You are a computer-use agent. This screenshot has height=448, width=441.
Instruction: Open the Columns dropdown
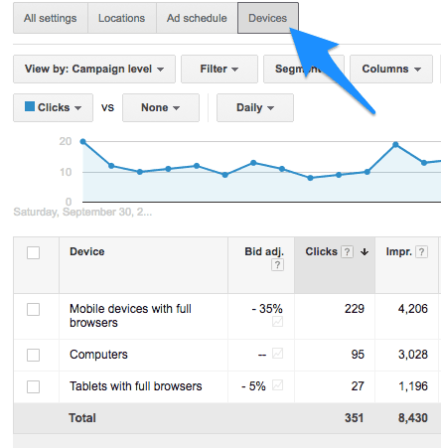(x=391, y=69)
